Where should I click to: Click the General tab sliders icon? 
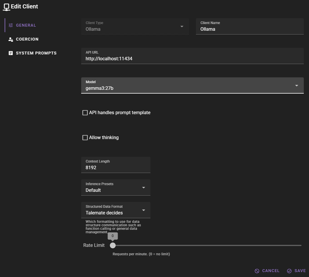pyautogui.click(x=11, y=25)
